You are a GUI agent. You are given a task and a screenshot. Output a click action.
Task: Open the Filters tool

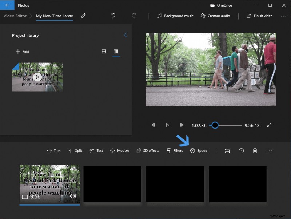175,150
